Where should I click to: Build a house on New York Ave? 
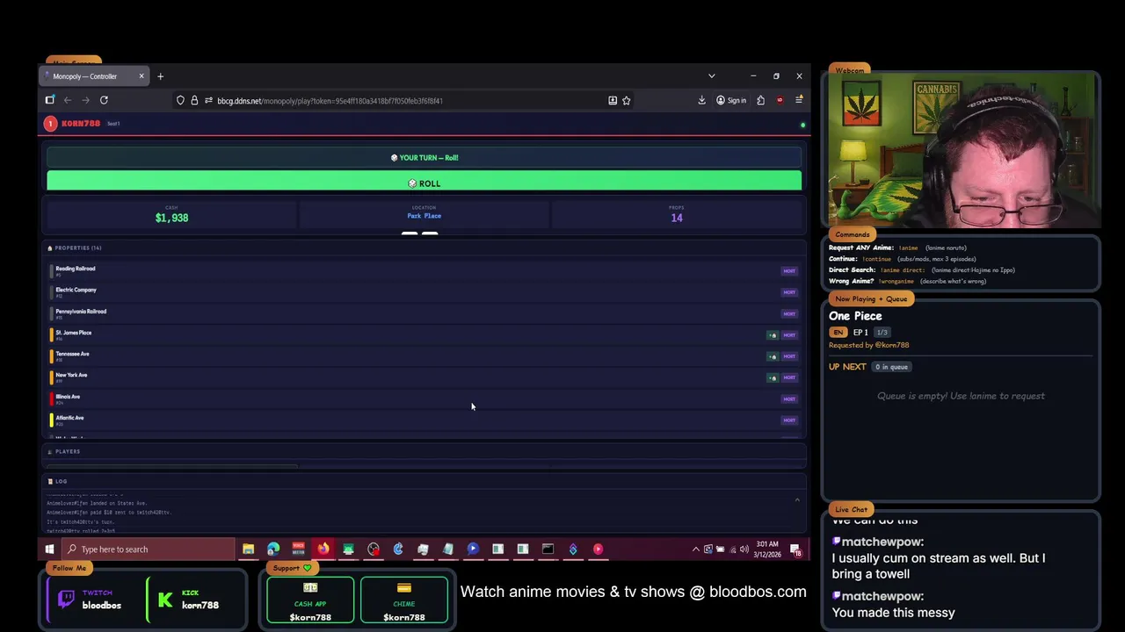[773, 377]
